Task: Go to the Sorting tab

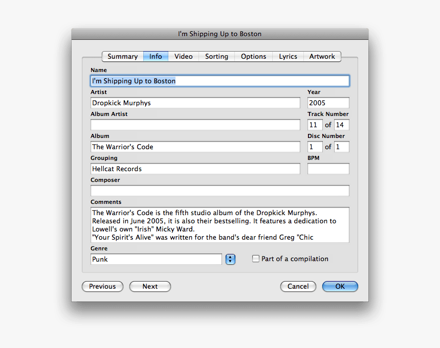Action: tap(216, 56)
